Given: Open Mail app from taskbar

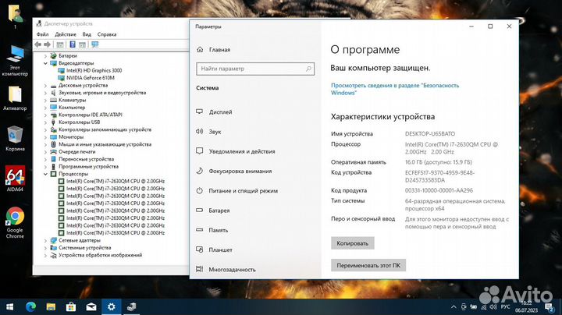Looking at the screenshot, I should [x=91, y=306].
